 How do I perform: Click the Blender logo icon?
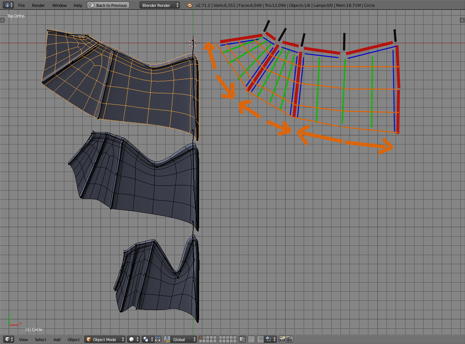(x=189, y=5)
